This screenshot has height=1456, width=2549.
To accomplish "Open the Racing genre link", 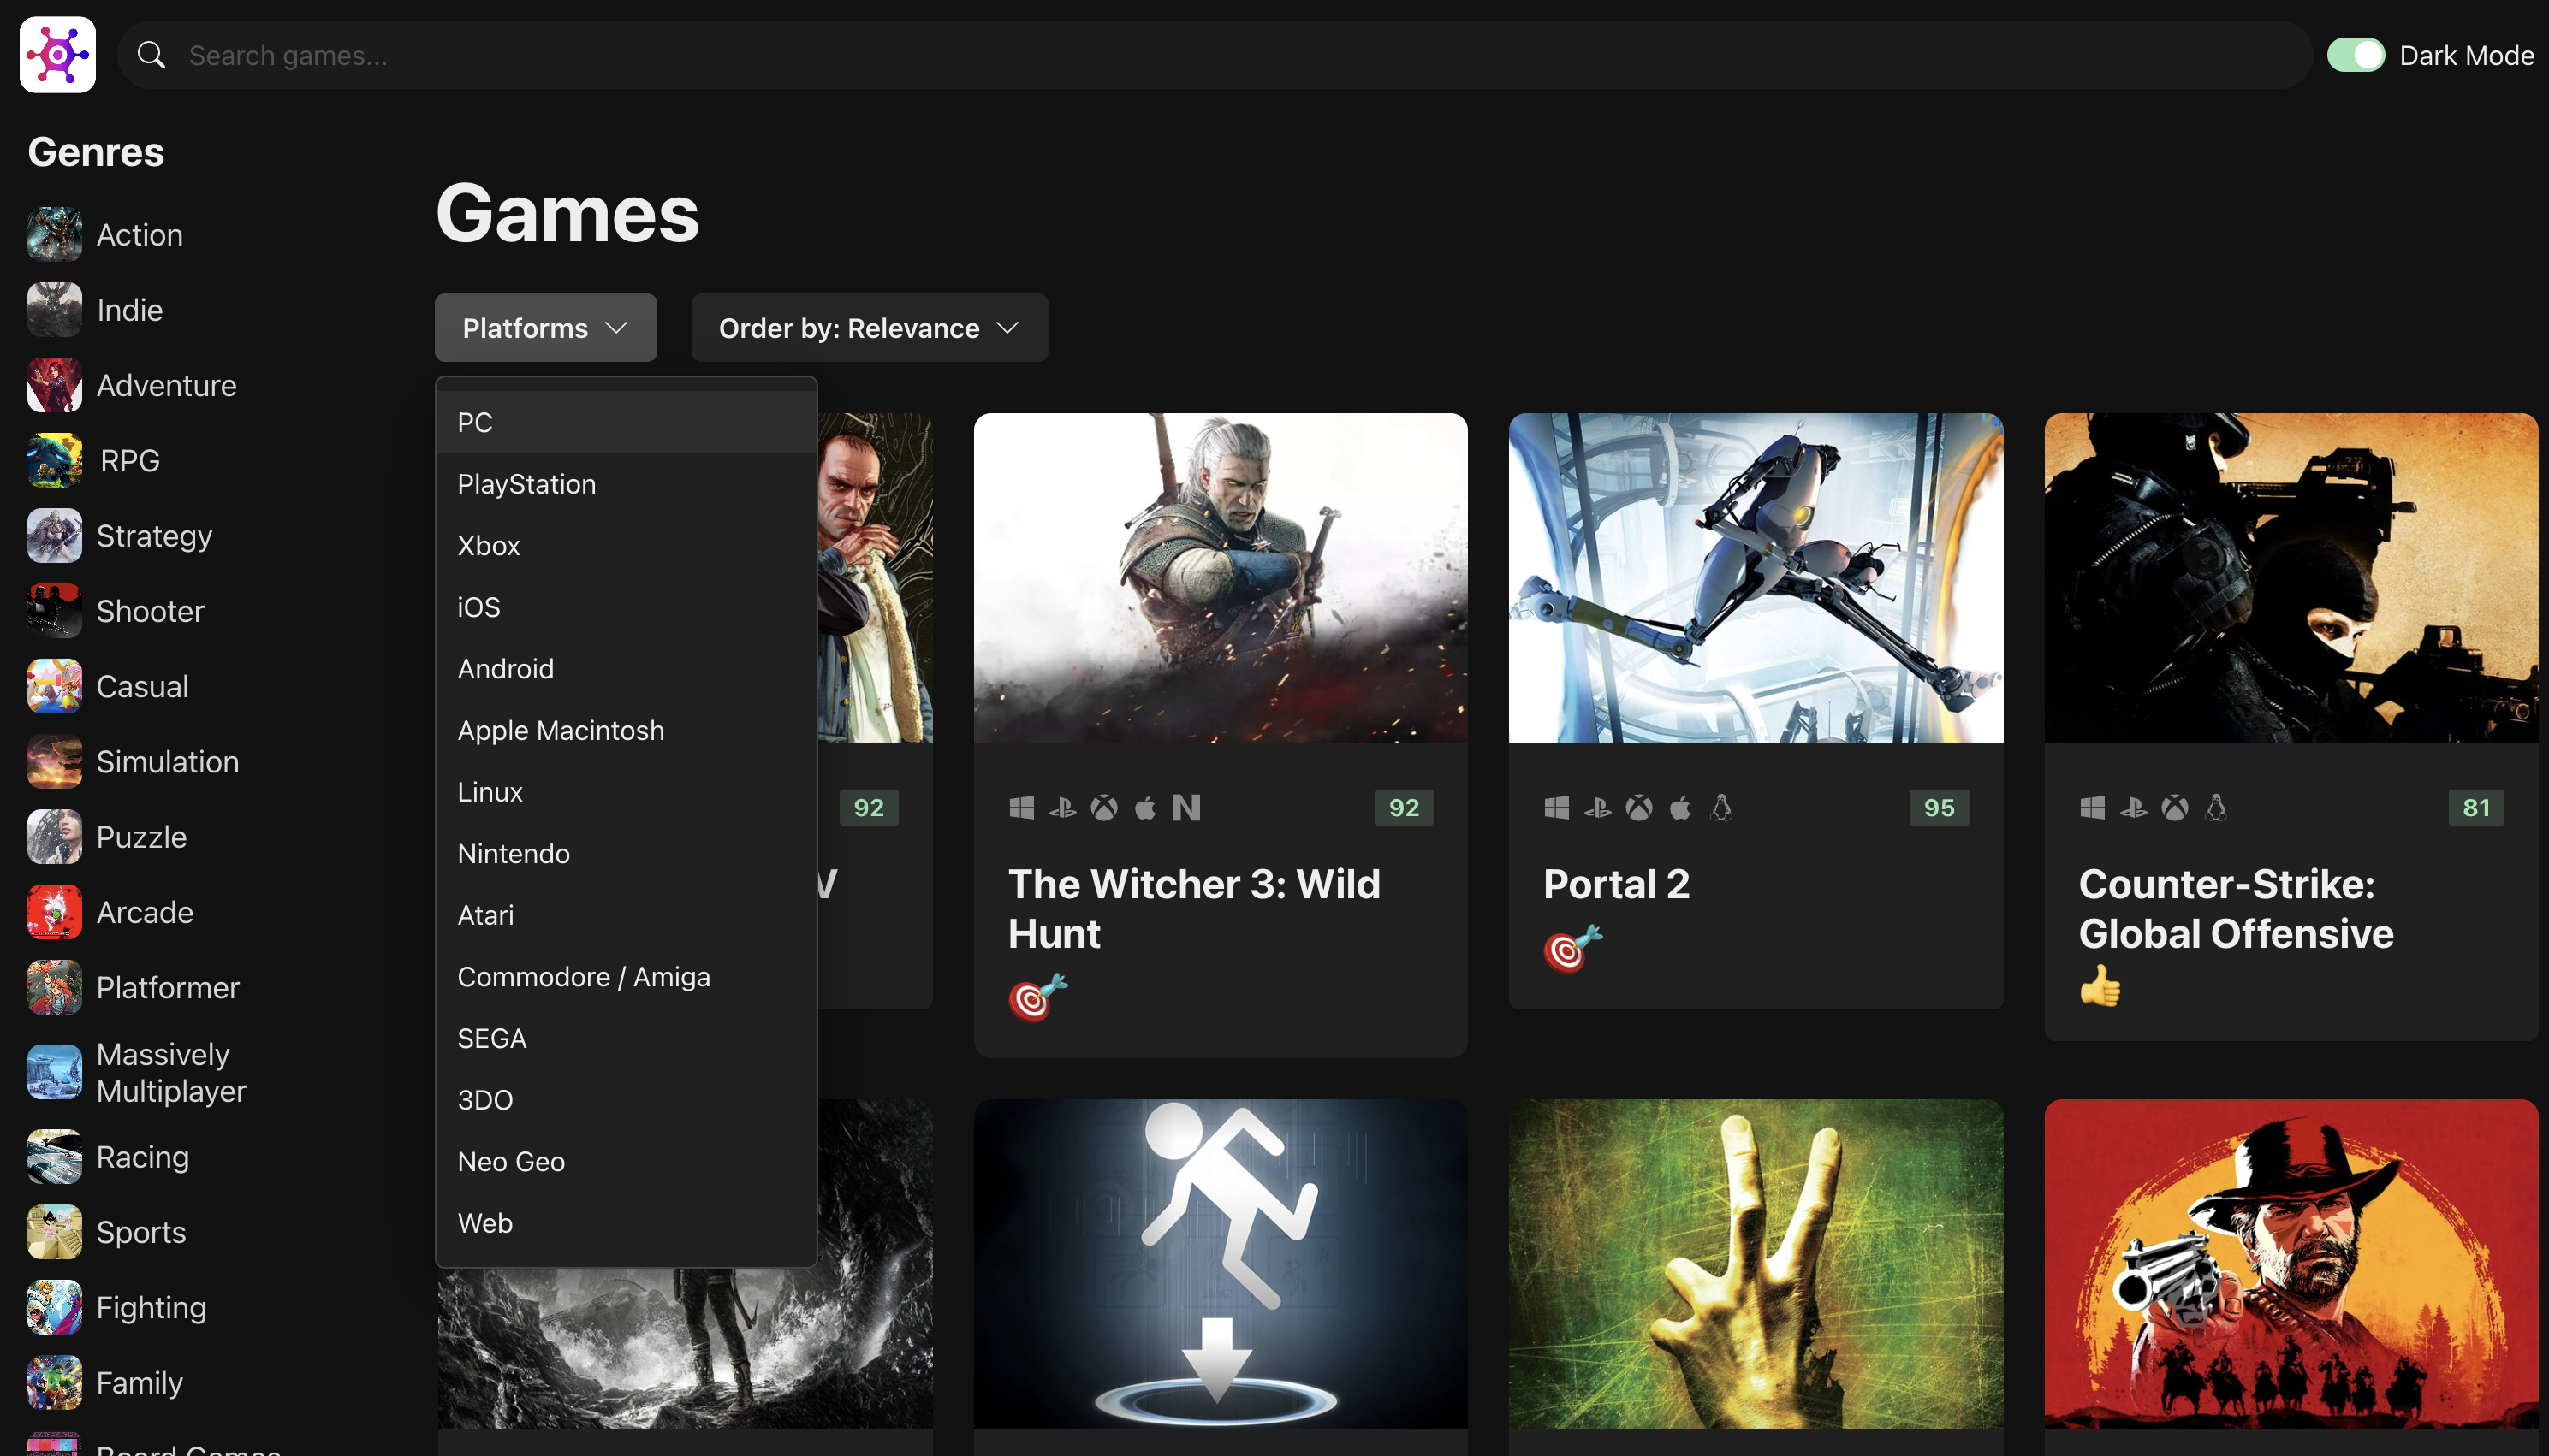I will point(142,1157).
